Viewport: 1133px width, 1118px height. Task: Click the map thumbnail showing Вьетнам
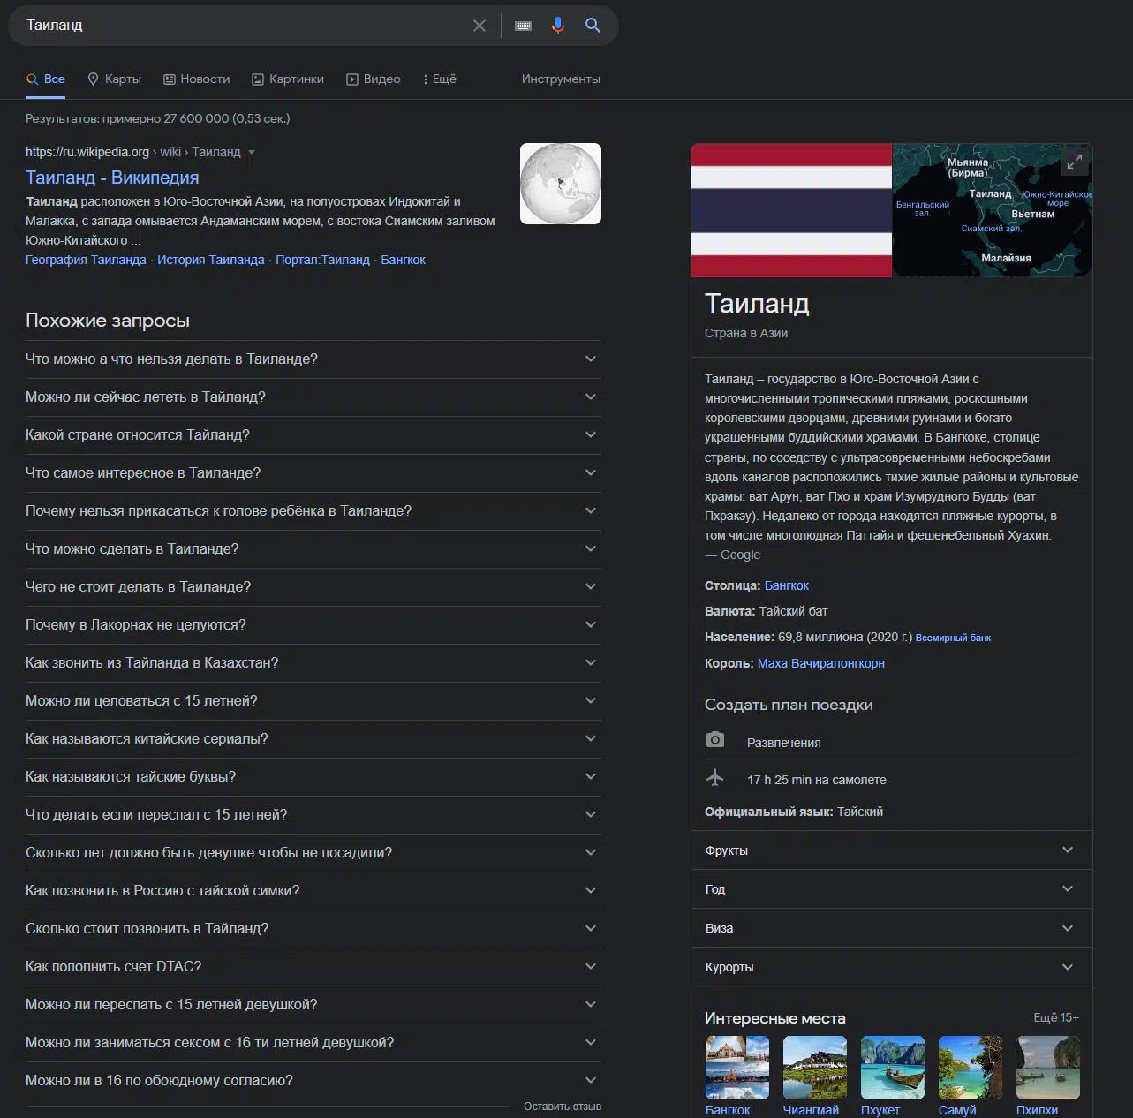[x=993, y=210]
